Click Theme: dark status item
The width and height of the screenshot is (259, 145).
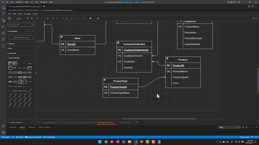pos(244,137)
